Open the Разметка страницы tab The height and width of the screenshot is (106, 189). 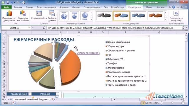click(46, 7)
